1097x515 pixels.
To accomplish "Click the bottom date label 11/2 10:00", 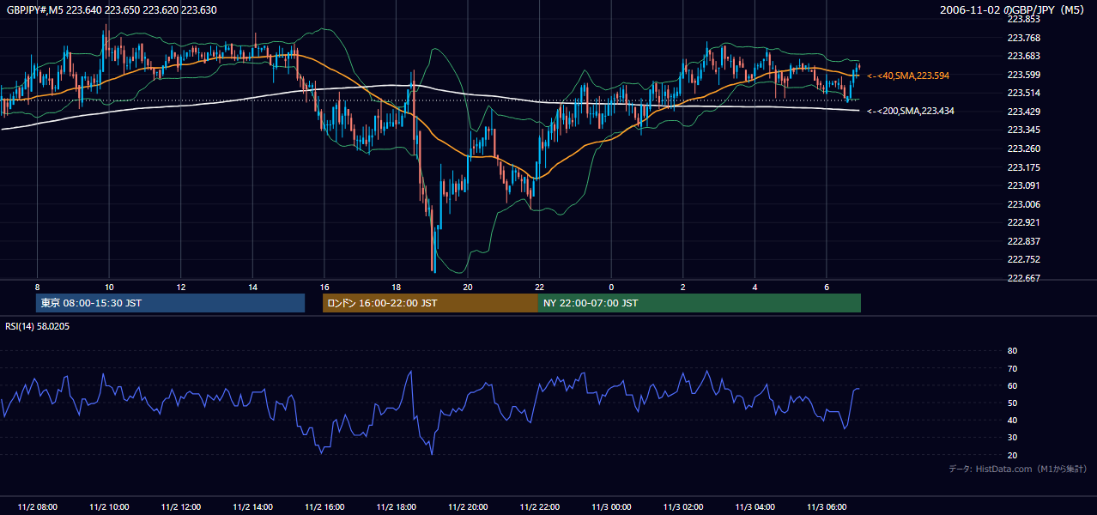I will pos(109,507).
